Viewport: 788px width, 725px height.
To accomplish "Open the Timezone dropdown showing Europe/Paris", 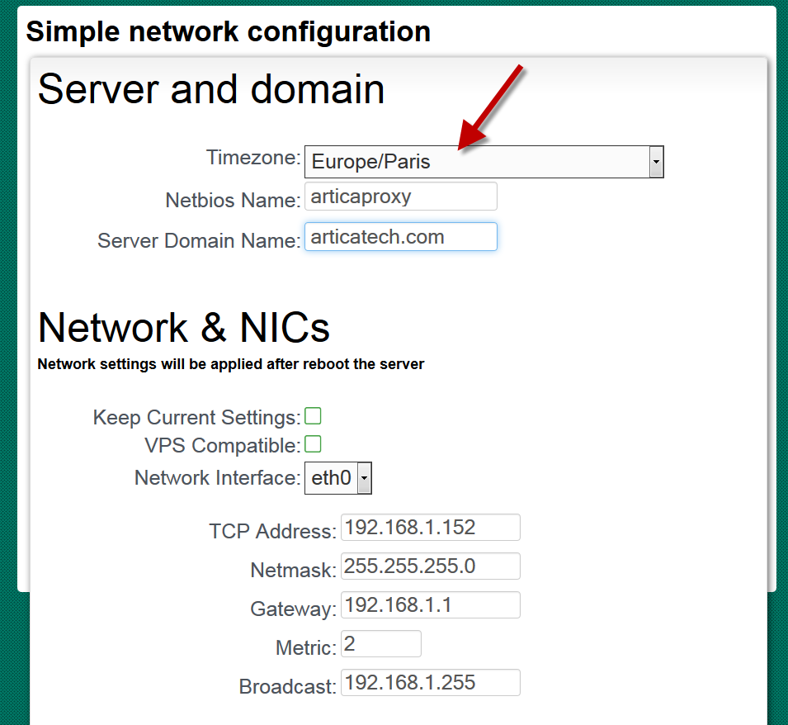I will 484,162.
